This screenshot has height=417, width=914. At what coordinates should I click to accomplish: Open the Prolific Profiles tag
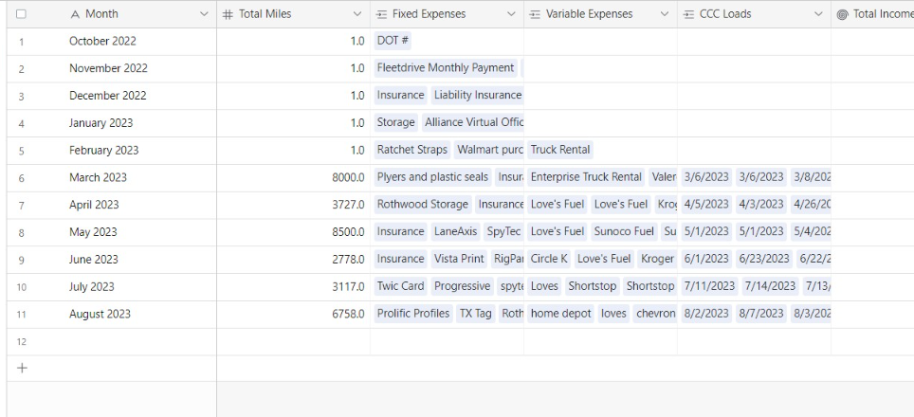pyautogui.click(x=413, y=314)
